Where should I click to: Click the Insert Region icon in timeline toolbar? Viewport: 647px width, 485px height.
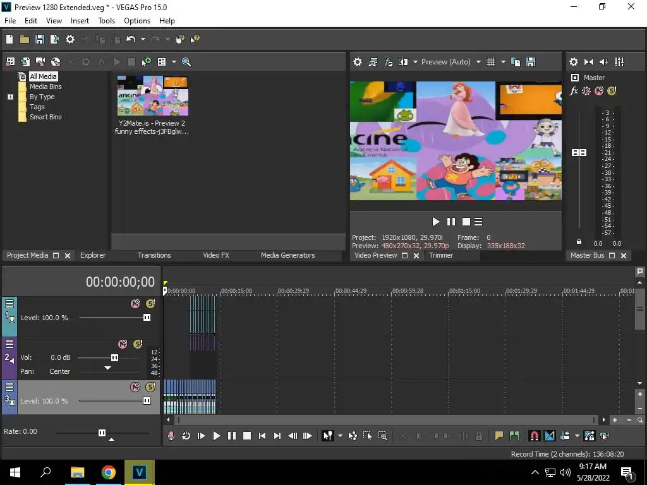coord(514,436)
